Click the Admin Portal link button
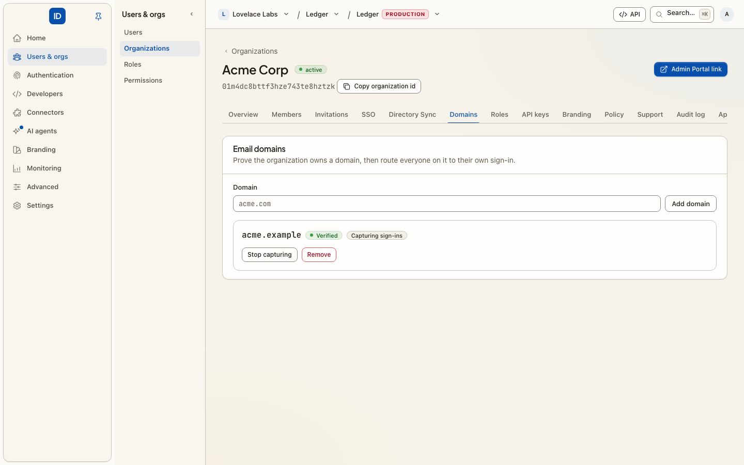 click(691, 69)
